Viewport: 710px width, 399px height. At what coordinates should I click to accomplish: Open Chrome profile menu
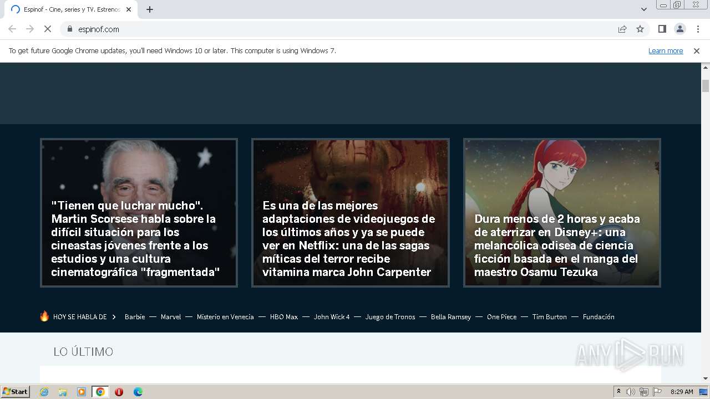[x=679, y=29]
